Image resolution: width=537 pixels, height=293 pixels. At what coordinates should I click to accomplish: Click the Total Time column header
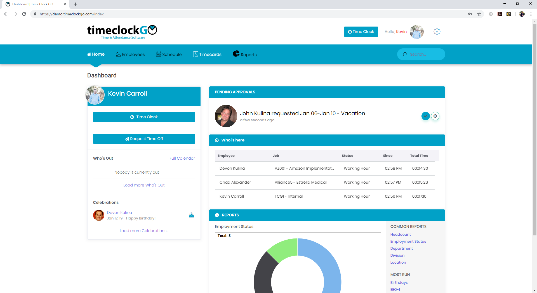click(x=419, y=156)
